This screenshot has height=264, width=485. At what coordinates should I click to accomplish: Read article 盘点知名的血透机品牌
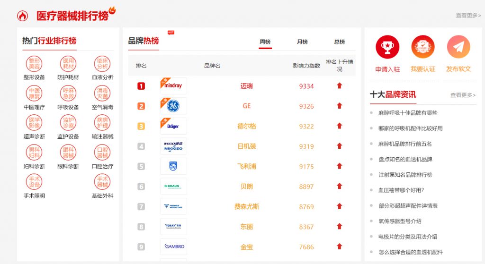click(x=405, y=159)
